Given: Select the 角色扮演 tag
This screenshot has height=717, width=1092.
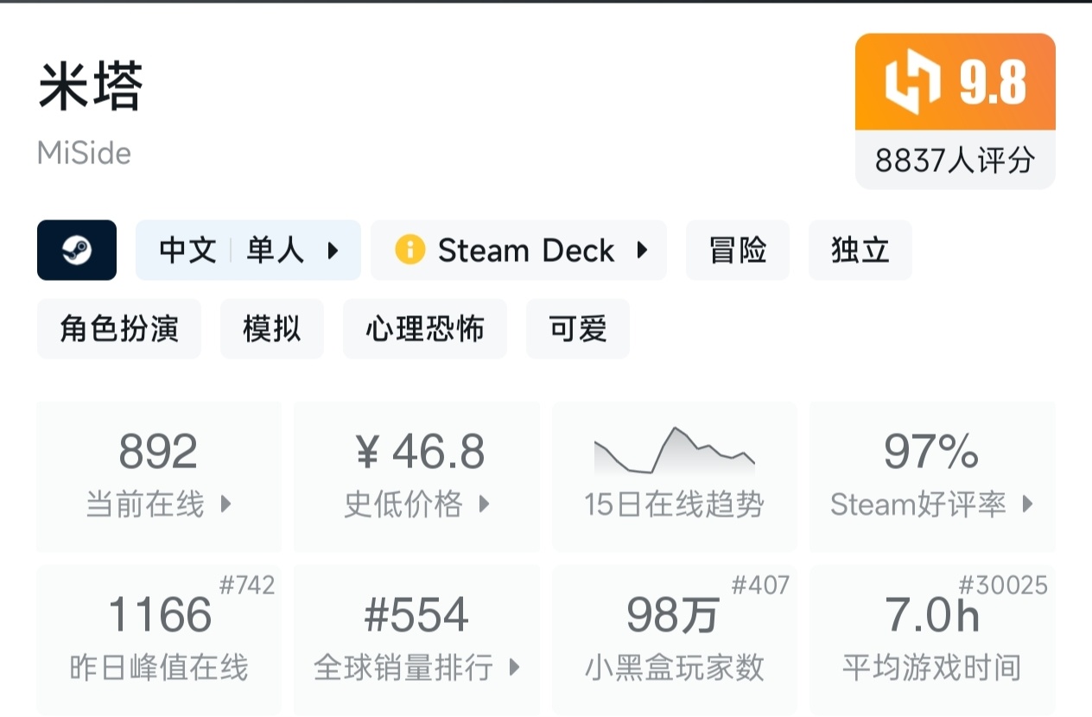Looking at the screenshot, I should [x=119, y=329].
